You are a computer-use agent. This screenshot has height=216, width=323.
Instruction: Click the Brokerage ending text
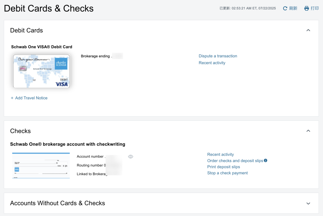click(95, 56)
